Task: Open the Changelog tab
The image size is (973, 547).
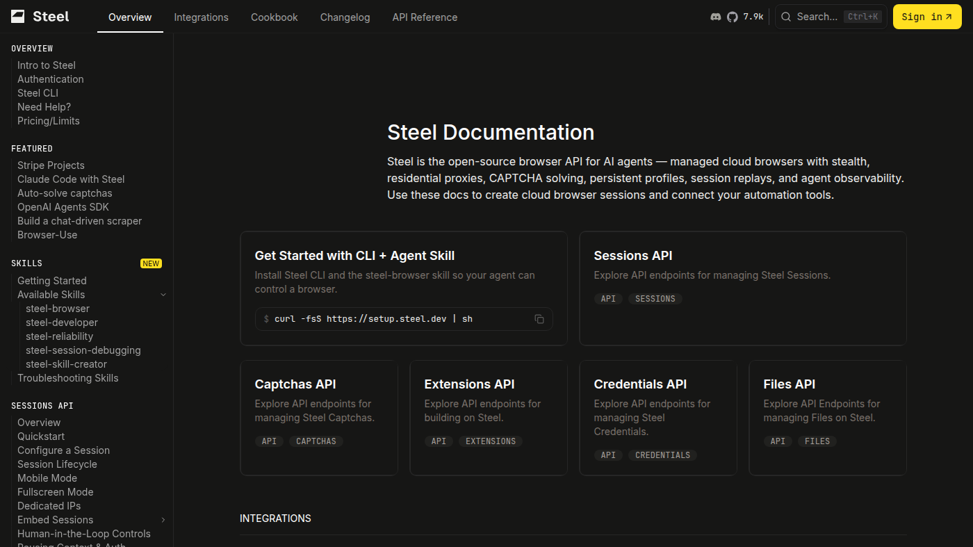Action: coord(345,17)
